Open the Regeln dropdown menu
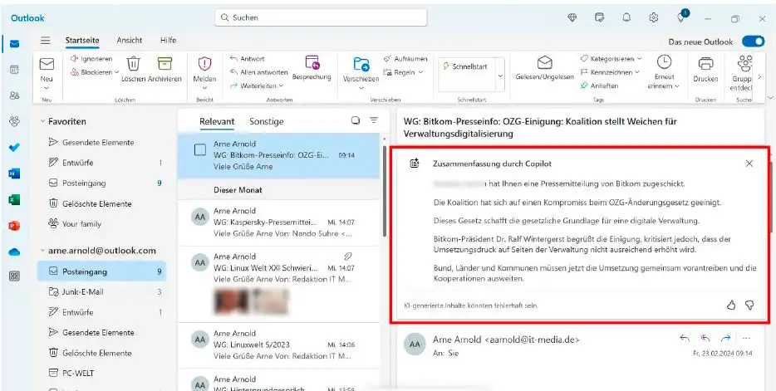The height and width of the screenshot is (391, 776). pyautogui.click(x=421, y=72)
